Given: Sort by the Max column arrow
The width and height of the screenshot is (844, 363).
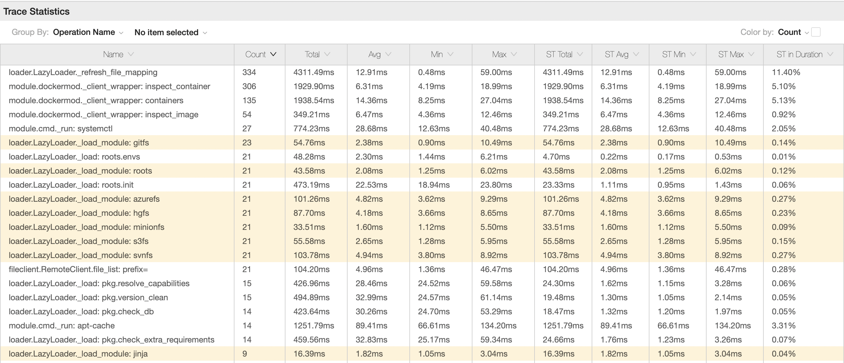Looking at the screenshot, I should [x=514, y=54].
